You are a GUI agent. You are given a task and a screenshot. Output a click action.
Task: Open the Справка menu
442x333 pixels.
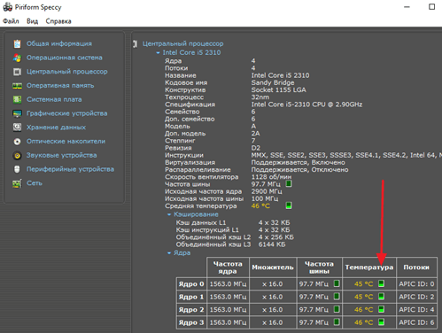click(x=58, y=21)
